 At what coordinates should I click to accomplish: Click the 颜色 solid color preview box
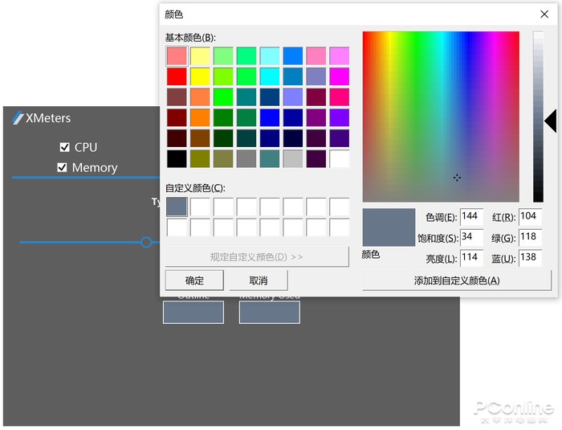tap(389, 227)
